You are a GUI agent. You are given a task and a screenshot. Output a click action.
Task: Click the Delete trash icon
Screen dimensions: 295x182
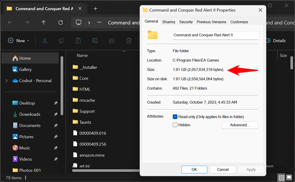click(129, 40)
